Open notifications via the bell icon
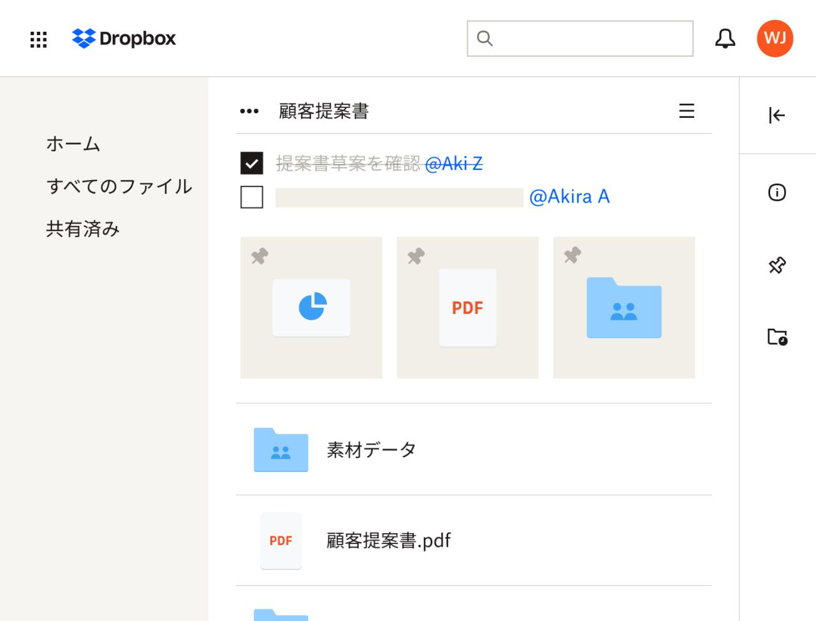 point(725,38)
